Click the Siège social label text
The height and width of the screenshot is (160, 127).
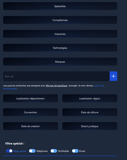coord(20,151)
